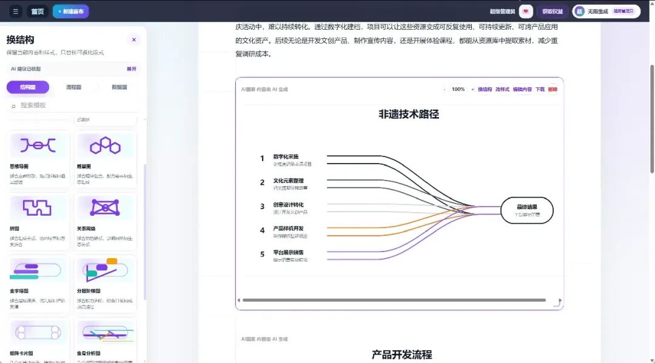
Task: Choose the 金字塔图 template icon
Action: [38, 270]
